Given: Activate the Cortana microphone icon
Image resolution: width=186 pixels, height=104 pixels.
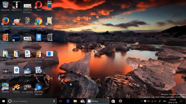Looking at the screenshot, I should [54, 101].
